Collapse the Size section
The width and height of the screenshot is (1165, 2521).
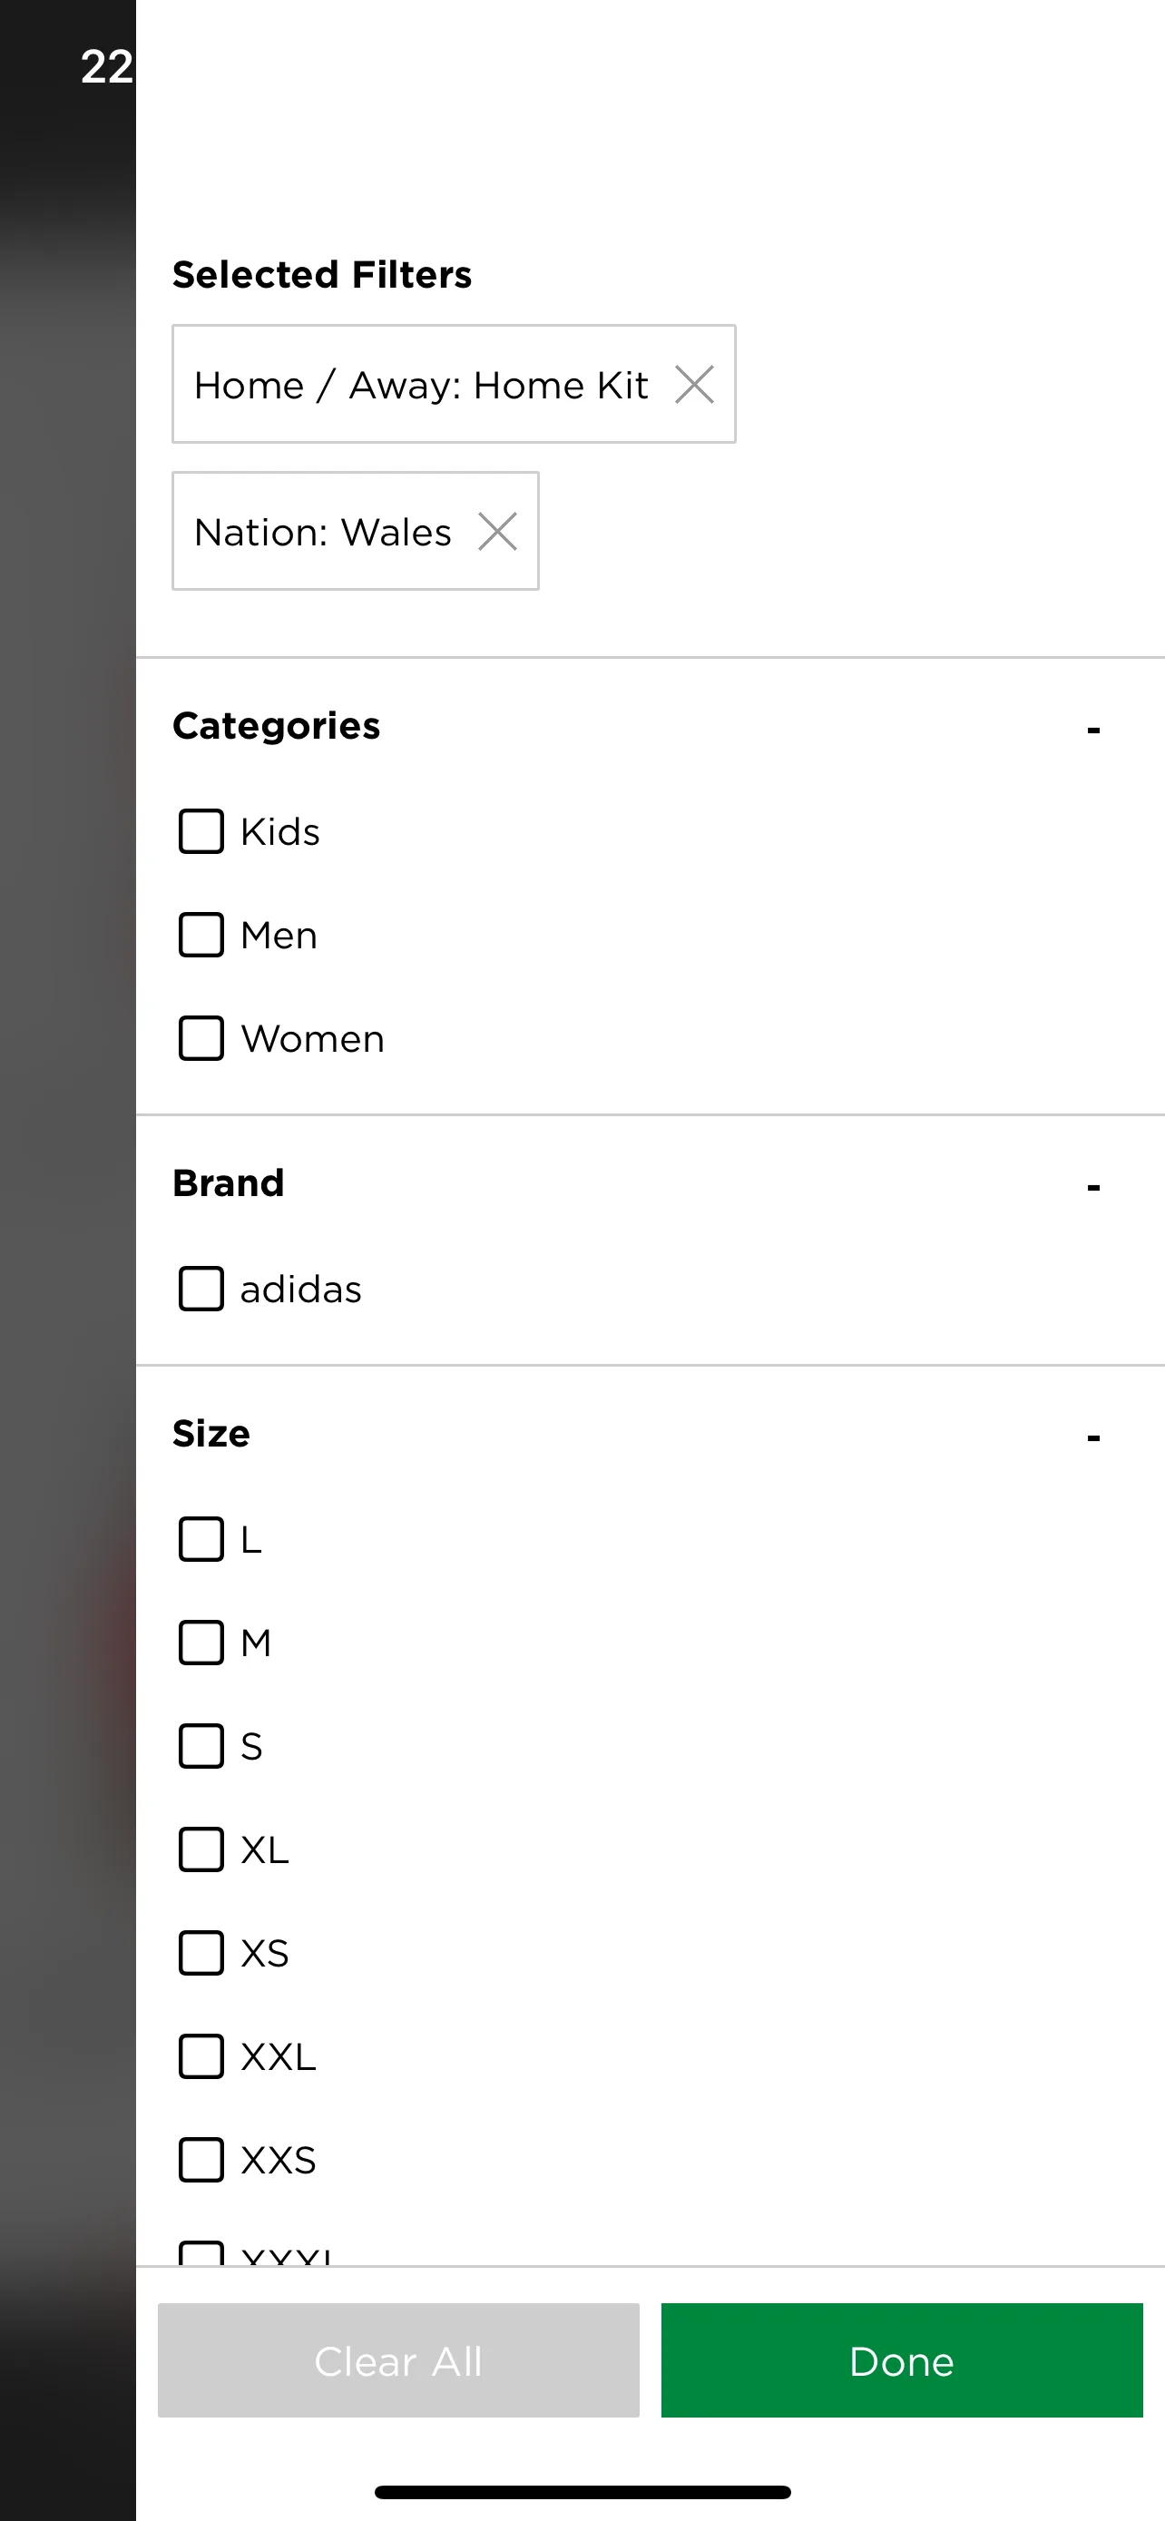pyautogui.click(x=1093, y=1437)
